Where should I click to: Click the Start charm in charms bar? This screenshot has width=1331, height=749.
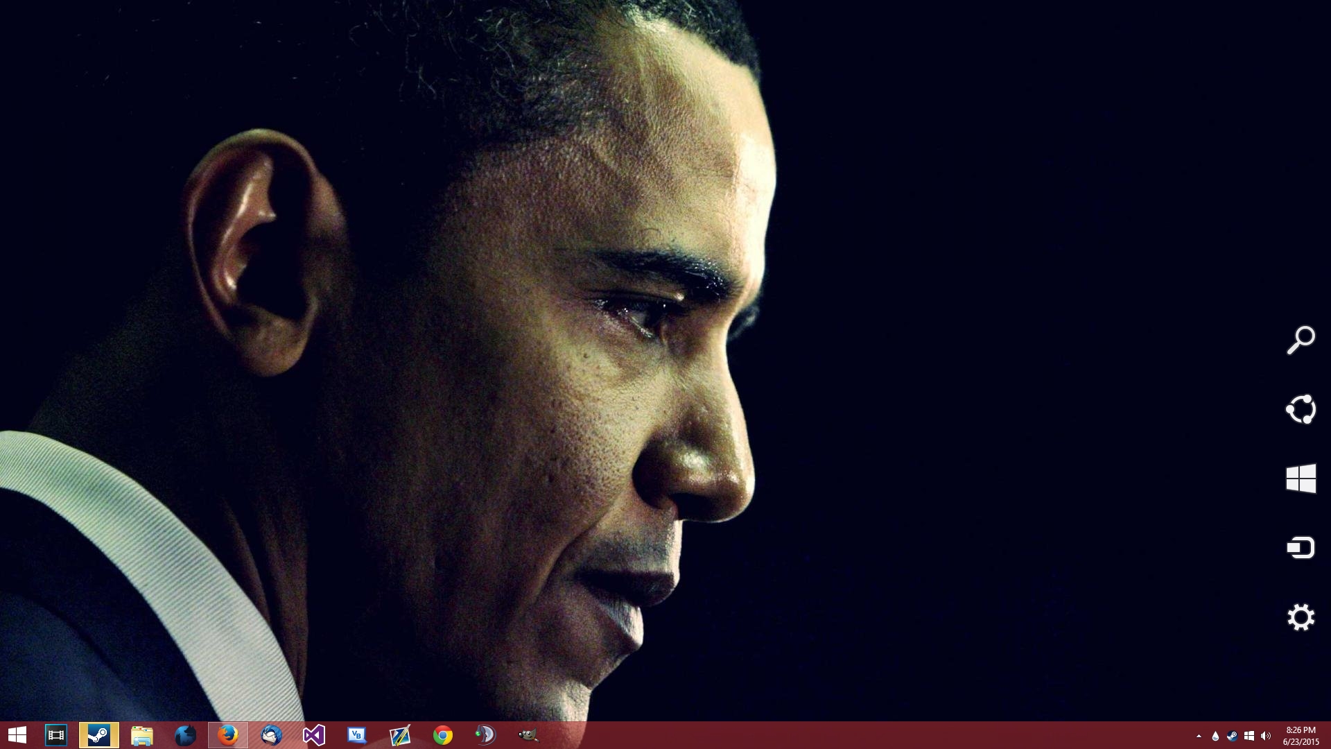click(x=1300, y=479)
